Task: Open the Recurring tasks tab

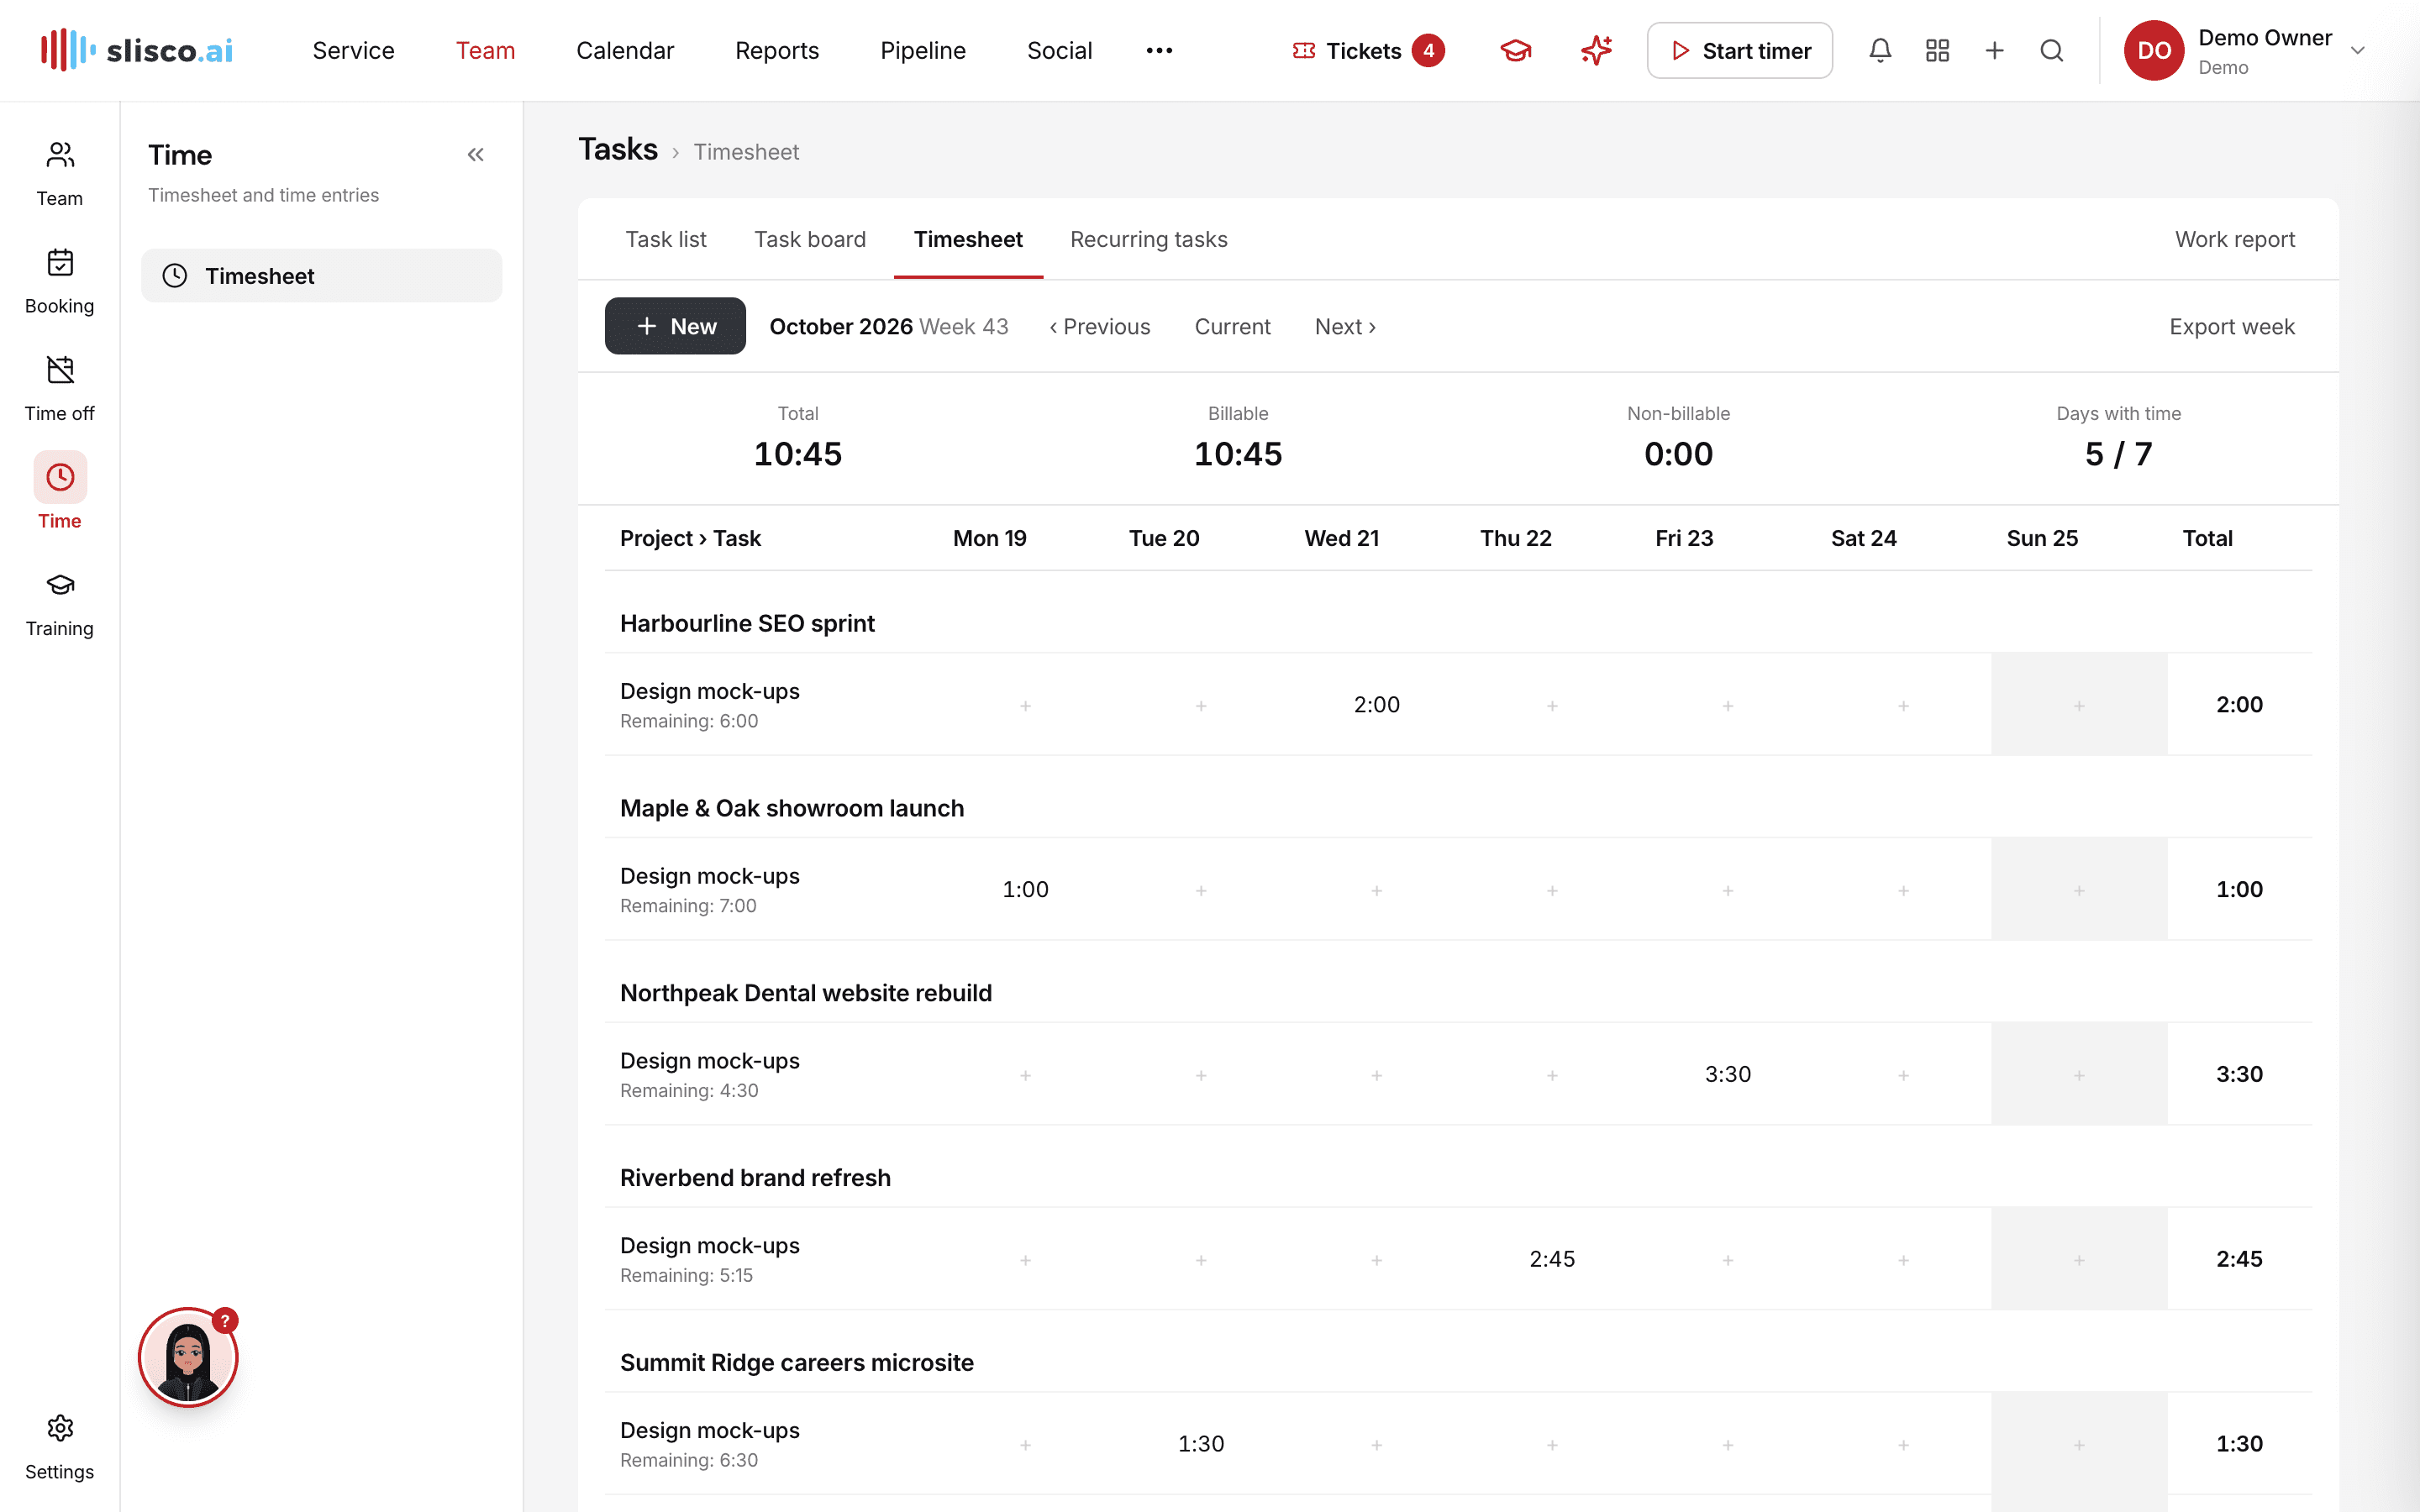Action: [1148, 239]
